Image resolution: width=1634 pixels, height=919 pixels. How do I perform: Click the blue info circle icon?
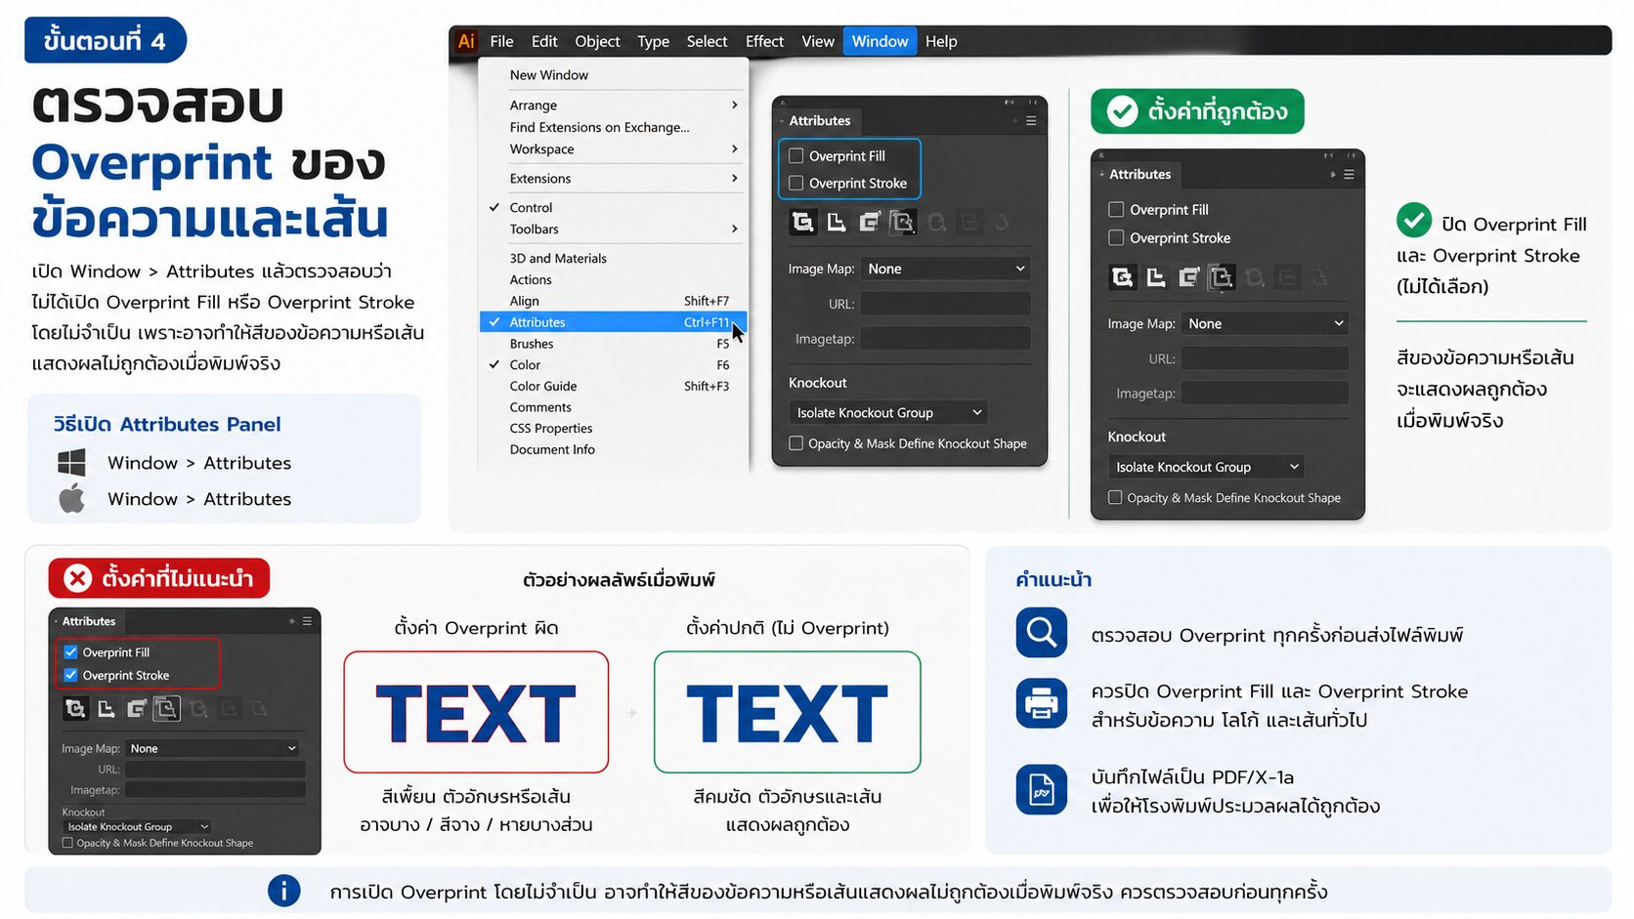[x=284, y=891]
